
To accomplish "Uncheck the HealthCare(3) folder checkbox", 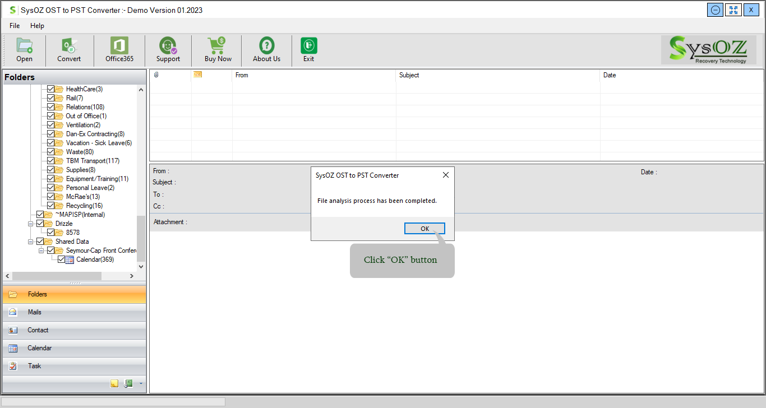I will (x=51, y=89).
